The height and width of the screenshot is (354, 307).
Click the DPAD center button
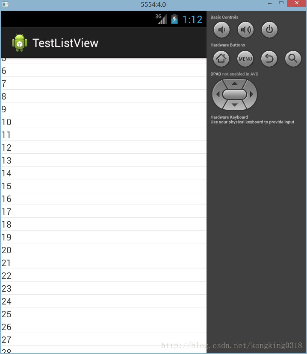(235, 94)
